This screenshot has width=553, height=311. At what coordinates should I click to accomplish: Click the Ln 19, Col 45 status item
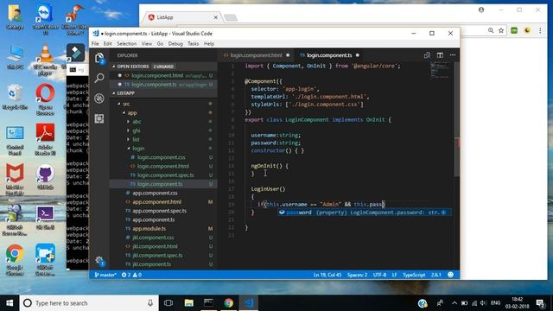click(x=327, y=275)
